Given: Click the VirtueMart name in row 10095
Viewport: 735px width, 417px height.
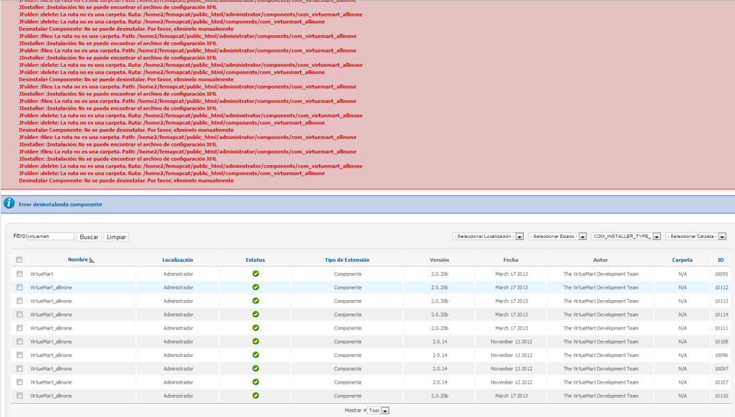Looking at the screenshot, I should (41, 274).
